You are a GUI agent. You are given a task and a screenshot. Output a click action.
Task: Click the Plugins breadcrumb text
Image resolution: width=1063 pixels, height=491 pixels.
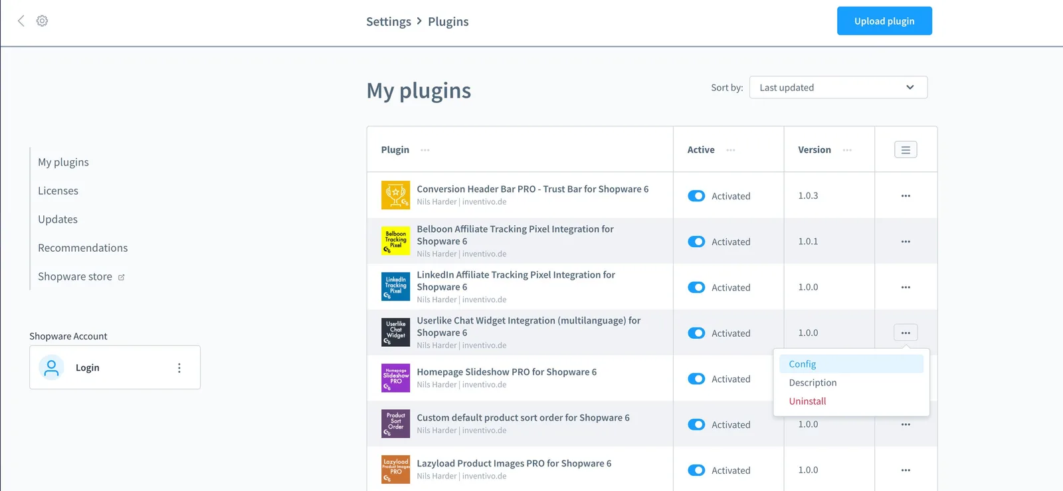click(448, 22)
